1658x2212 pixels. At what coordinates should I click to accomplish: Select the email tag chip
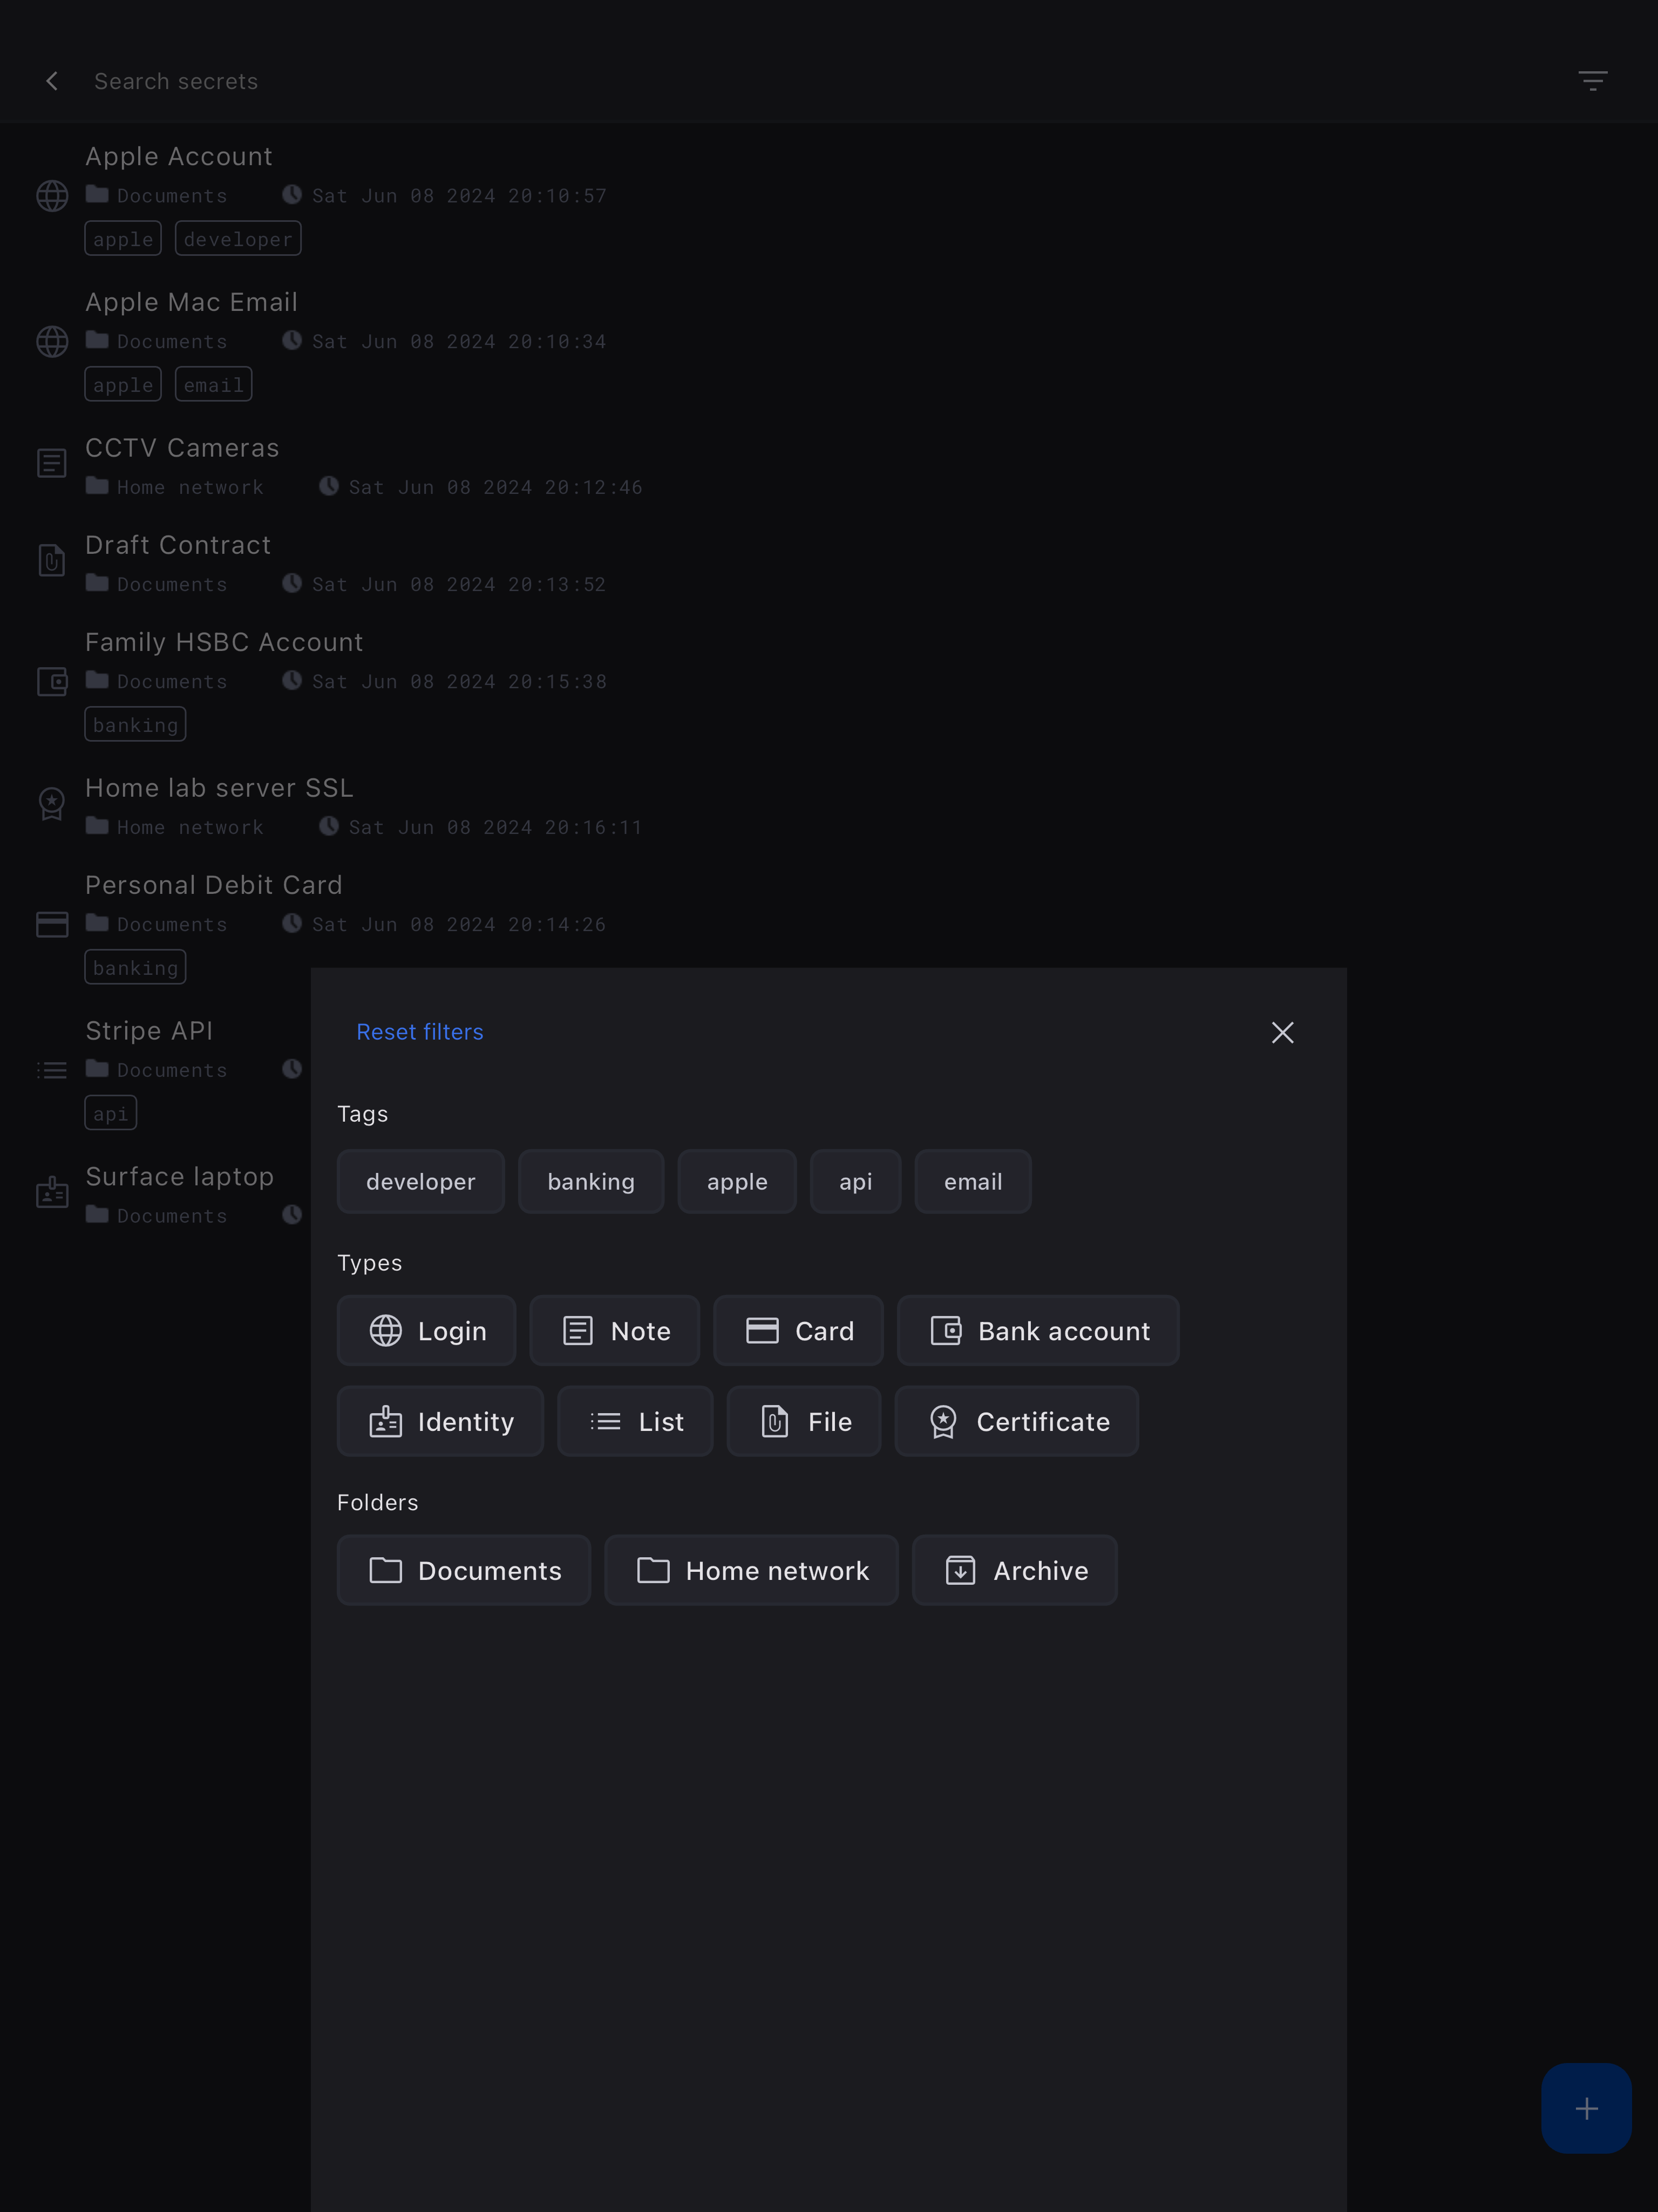pyautogui.click(x=972, y=1182)
